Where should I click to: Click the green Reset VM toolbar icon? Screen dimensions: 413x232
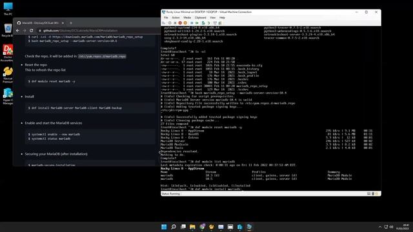(197, 23)
